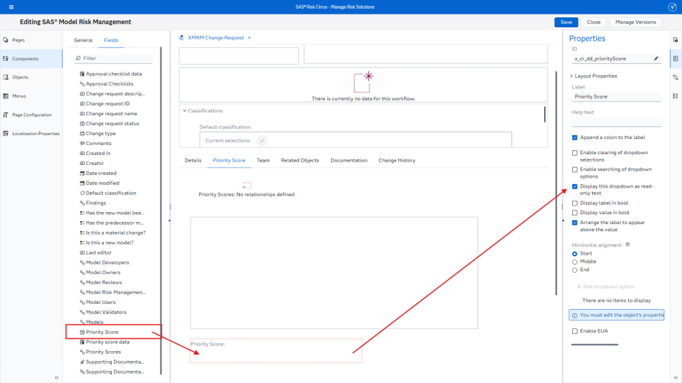Select End horizontal alignment
Screen dimensions: 682x383
click(x=575, y=270)
